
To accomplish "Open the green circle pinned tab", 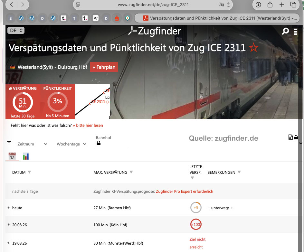I will (x=128, y=18).
